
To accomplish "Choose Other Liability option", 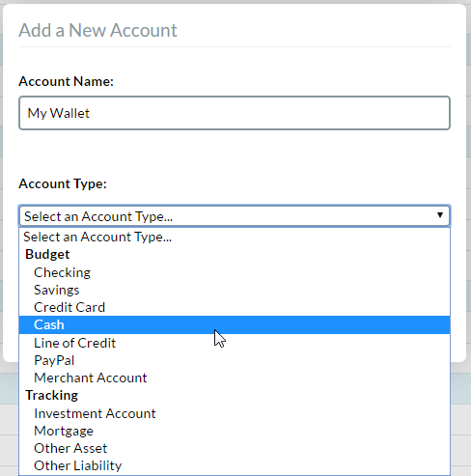I will click(235, 465).
